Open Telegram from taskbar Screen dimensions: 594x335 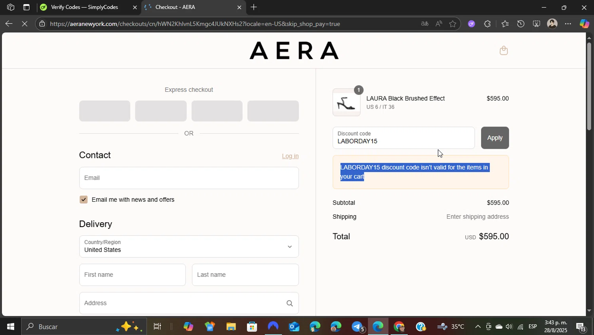click(x=357, y=327)
